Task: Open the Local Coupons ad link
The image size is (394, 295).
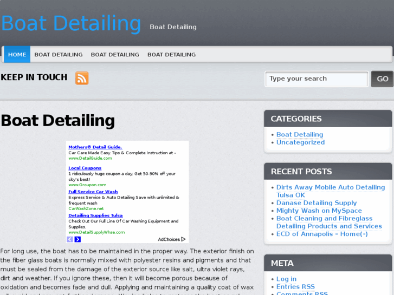Action: tap(85, 168)
